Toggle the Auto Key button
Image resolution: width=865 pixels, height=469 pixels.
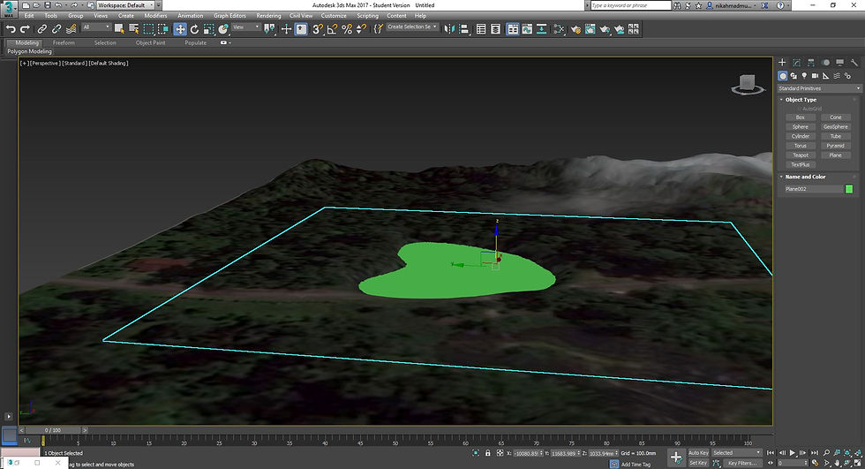[x=698, y=453]
